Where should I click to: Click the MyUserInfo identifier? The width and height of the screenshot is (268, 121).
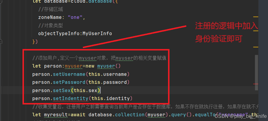pyautogui.click(x=97, y=33)
